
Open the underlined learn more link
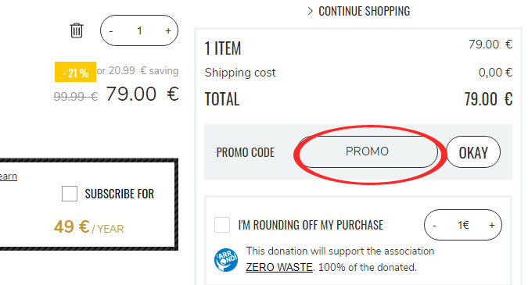(x=9, y=176)
